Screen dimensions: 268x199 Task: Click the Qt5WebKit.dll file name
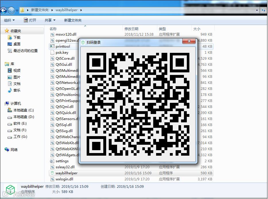point(67,143)
